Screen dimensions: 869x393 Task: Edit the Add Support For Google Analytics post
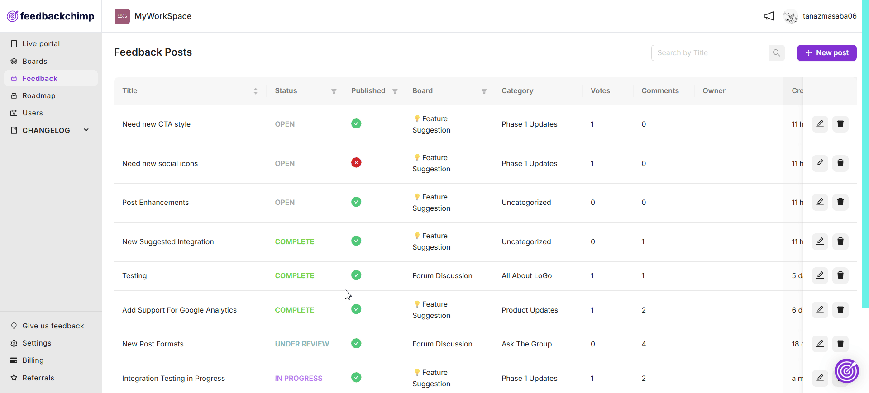tap(820, 310)
